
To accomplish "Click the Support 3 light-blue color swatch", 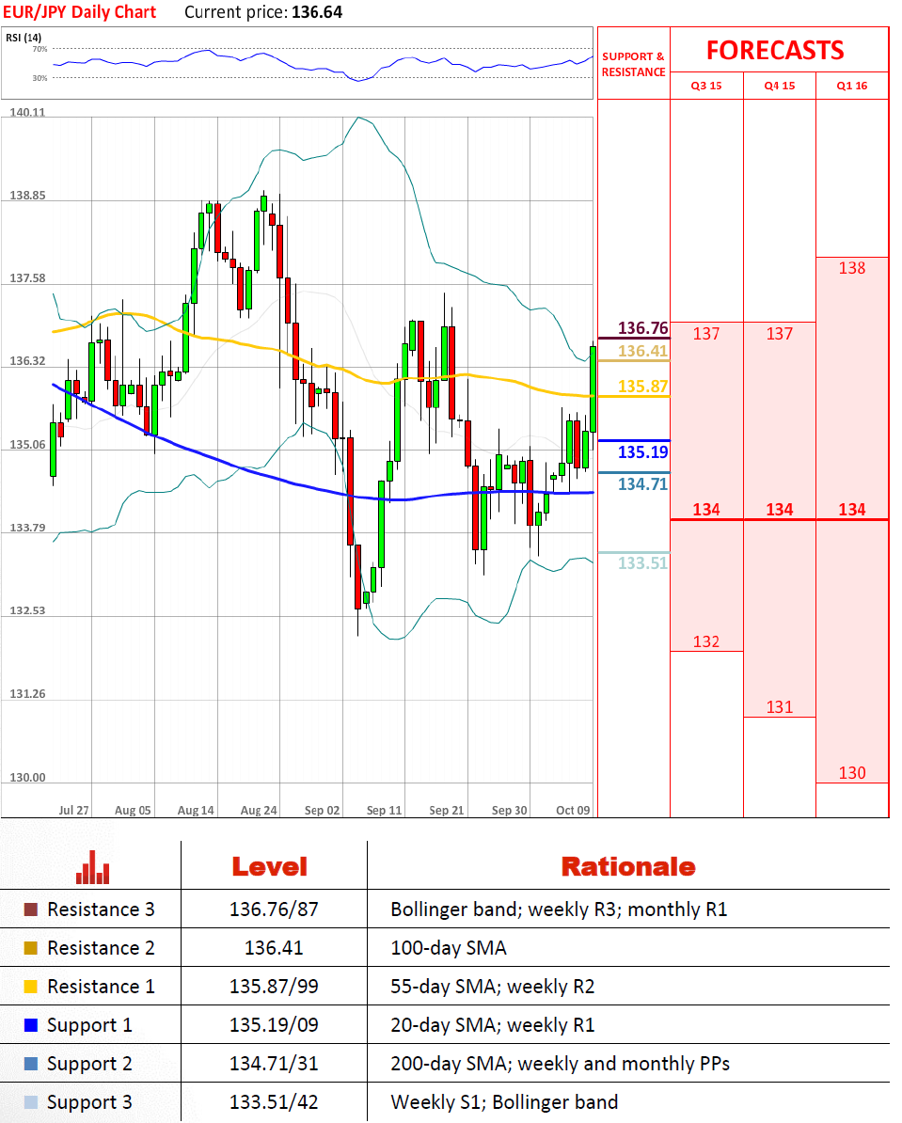I will (x=31, y=1103).
